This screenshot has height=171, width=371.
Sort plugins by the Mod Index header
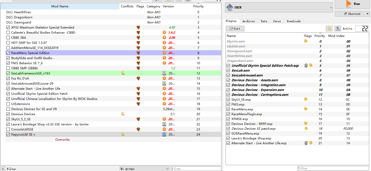336,36
